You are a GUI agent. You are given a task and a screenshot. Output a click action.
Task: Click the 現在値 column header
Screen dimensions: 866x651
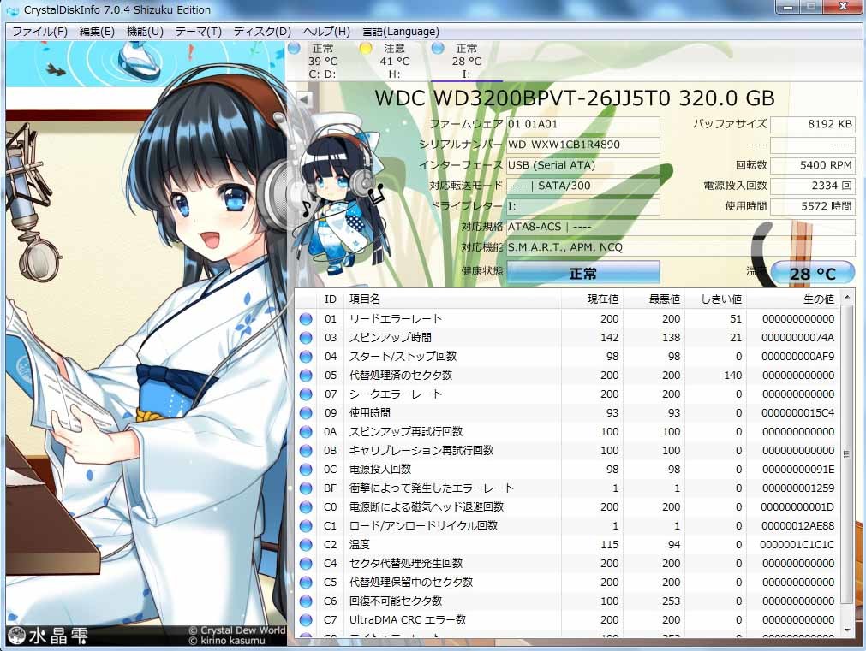point(592,299)
